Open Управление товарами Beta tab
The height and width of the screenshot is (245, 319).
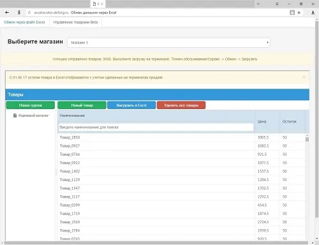(75, 22)
